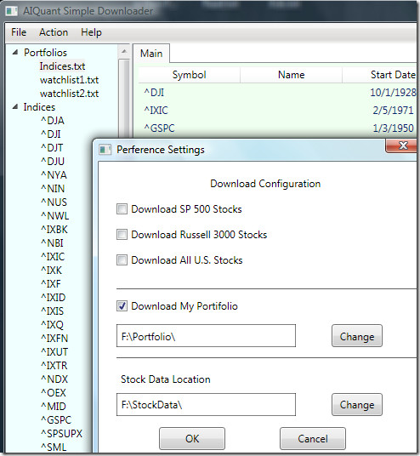The height and width of the screenshot is (456, 420).
Task: Click the F:\StockData\ path field
Action: [x=206, y=404]
